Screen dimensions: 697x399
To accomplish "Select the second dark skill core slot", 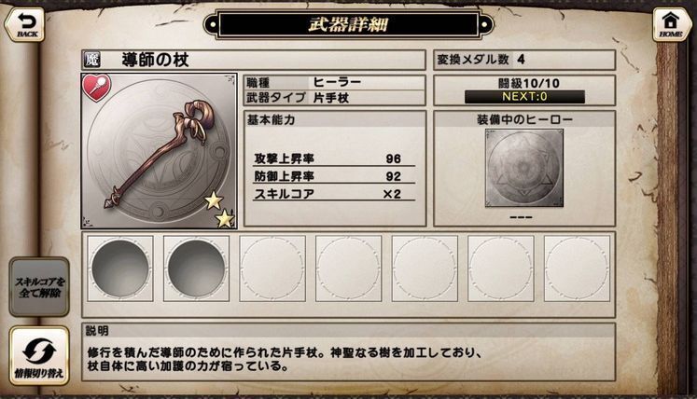I will [196, 268].
